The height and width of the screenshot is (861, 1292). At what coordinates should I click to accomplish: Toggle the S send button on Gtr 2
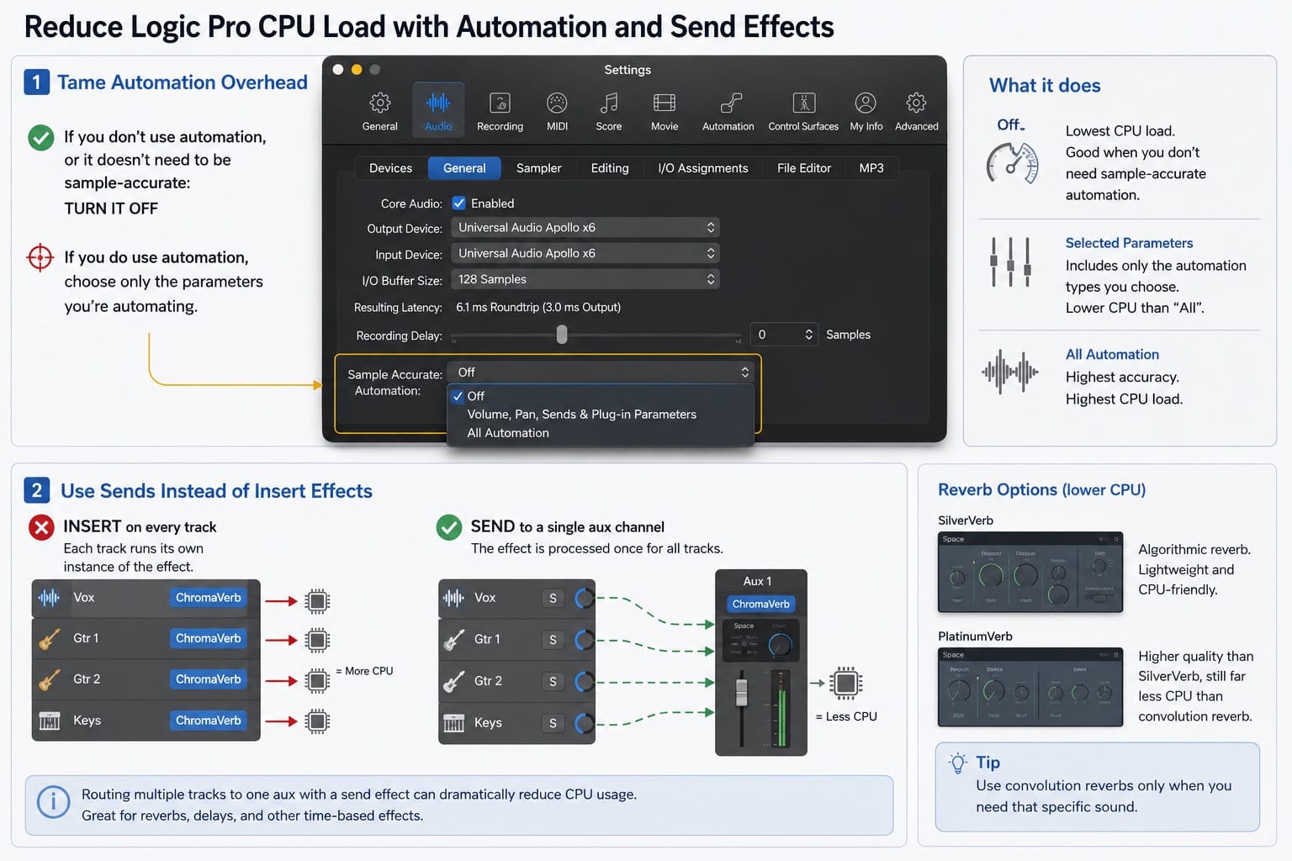tap(553, 681)
